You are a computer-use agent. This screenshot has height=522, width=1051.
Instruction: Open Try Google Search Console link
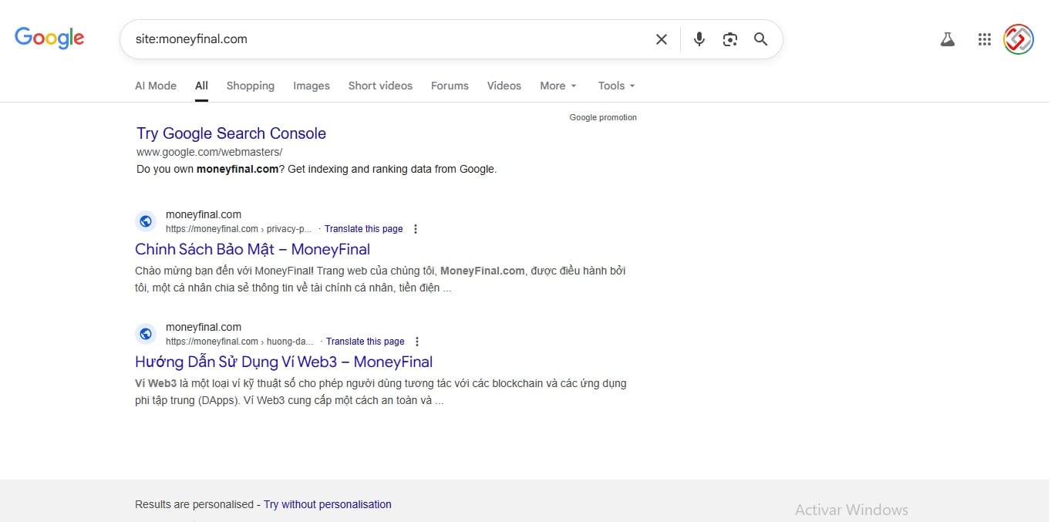tap(231, 133)
